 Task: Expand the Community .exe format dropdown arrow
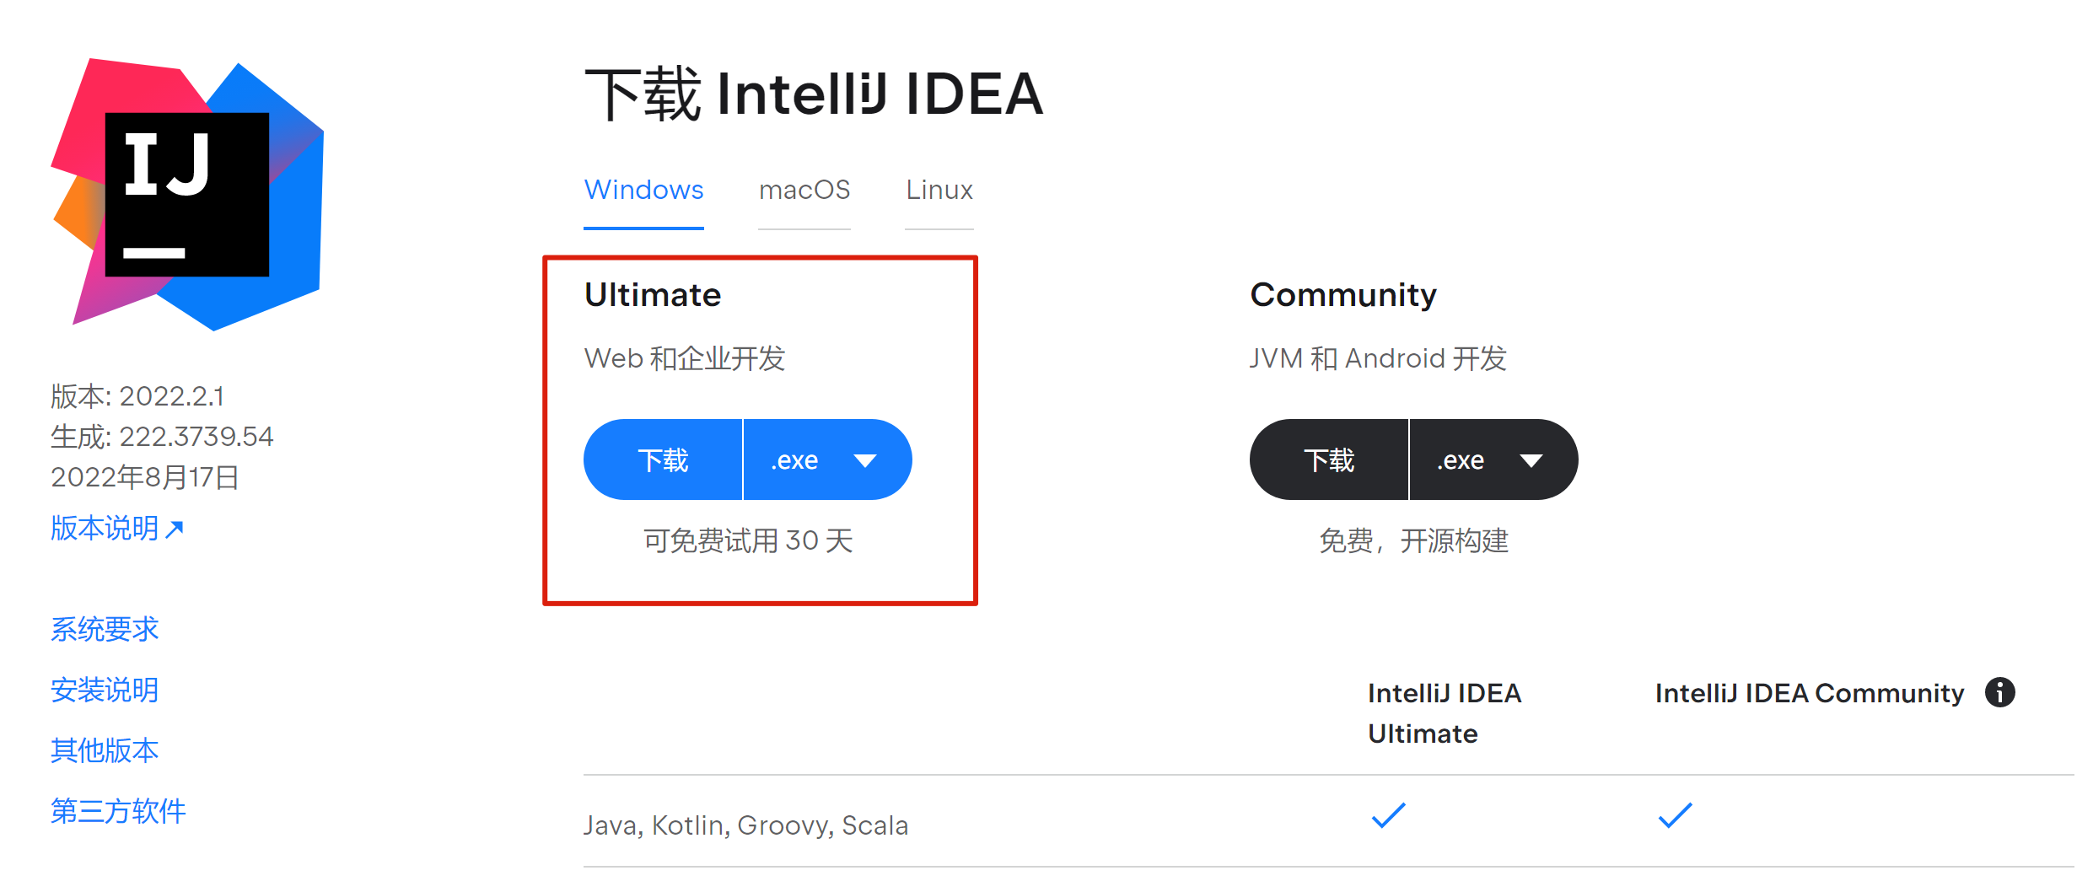pos(1531,460)
